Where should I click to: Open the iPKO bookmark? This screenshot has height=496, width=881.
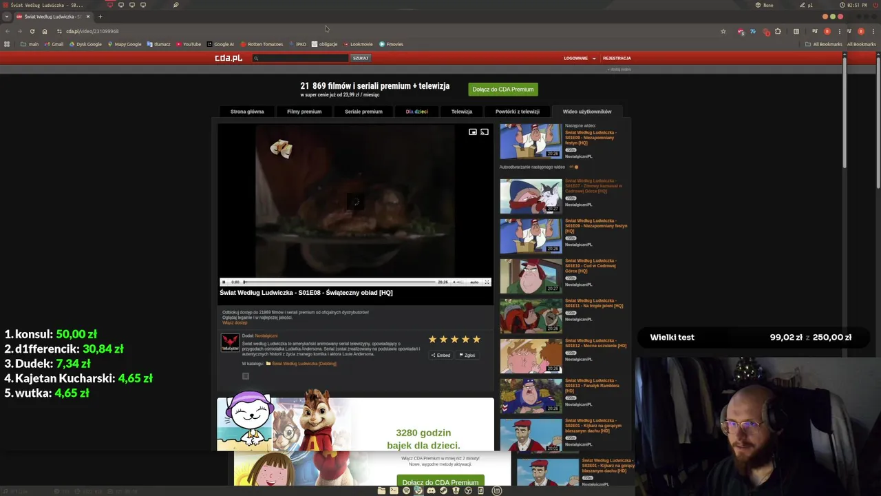coord(297,44)
